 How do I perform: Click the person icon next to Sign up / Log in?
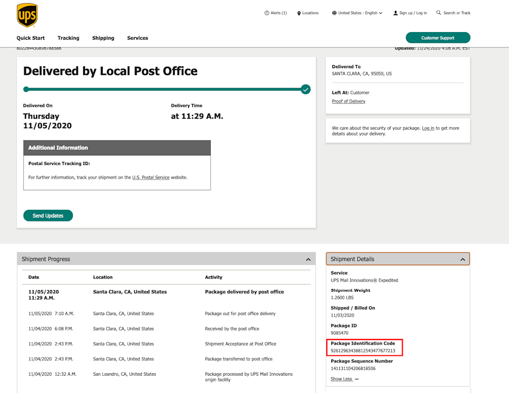(395, 13)
